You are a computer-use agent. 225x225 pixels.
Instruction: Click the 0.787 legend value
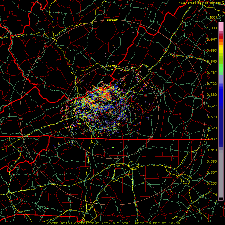(x=212, y=72)
